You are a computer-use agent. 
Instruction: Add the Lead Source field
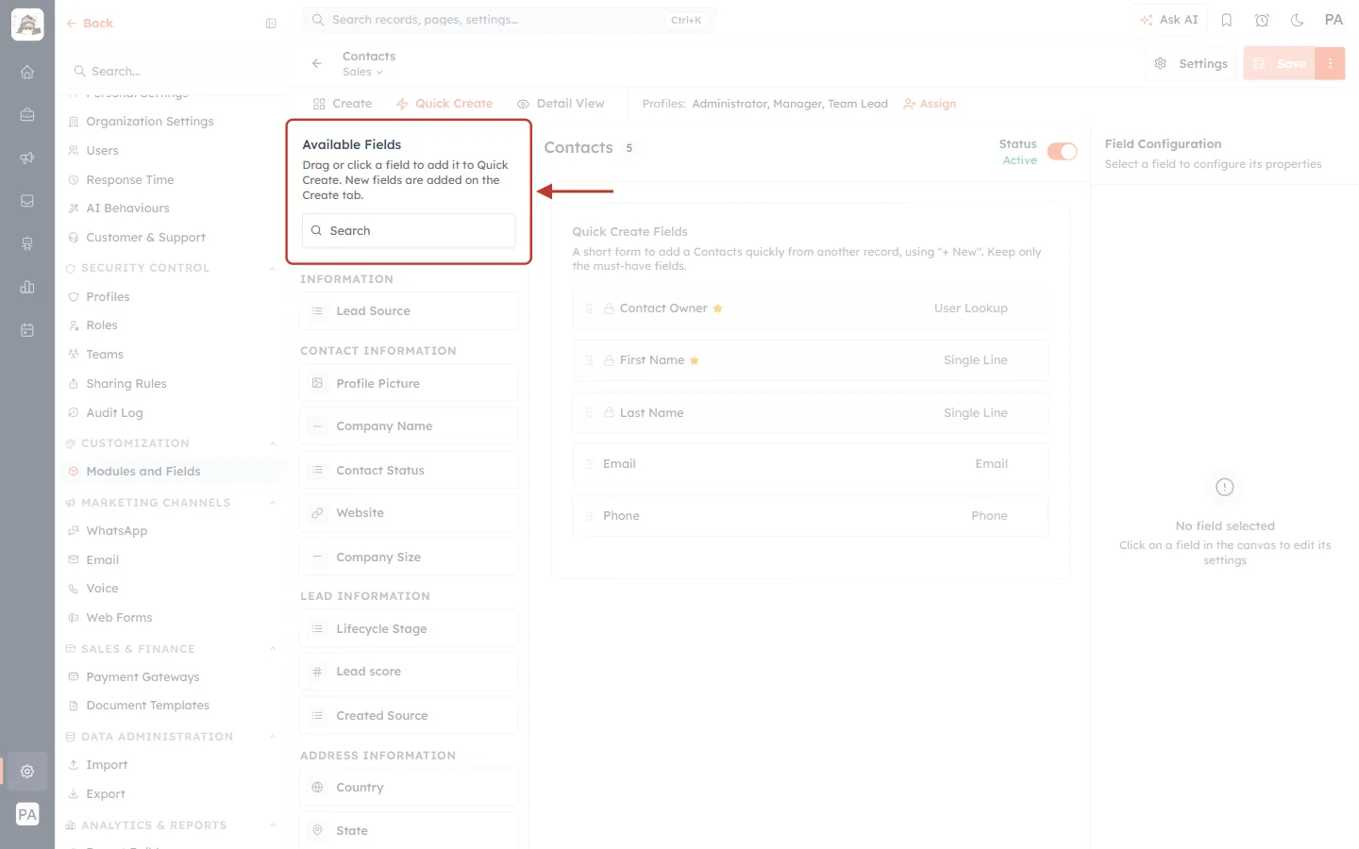pos(409,311)
